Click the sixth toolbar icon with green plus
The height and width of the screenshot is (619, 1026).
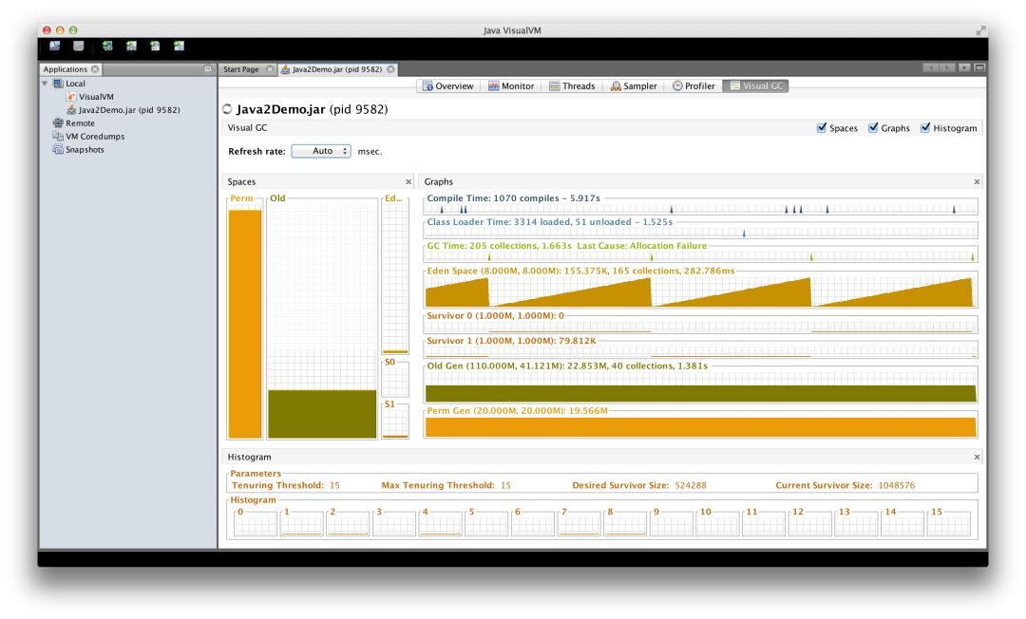point(179,46)
